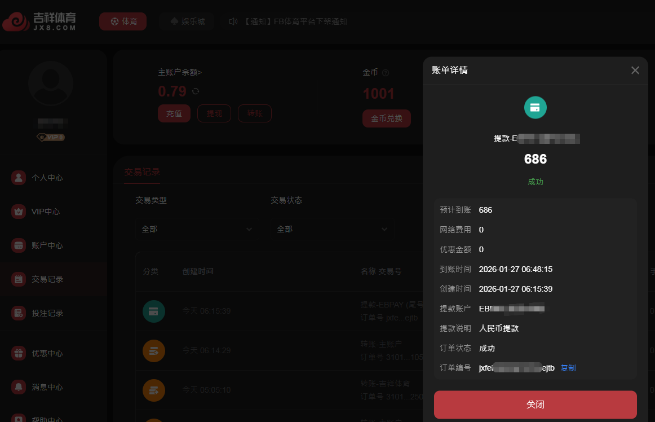655x422 pixels.
Task: Copy the order number via 复制 link
Action: 568,368
